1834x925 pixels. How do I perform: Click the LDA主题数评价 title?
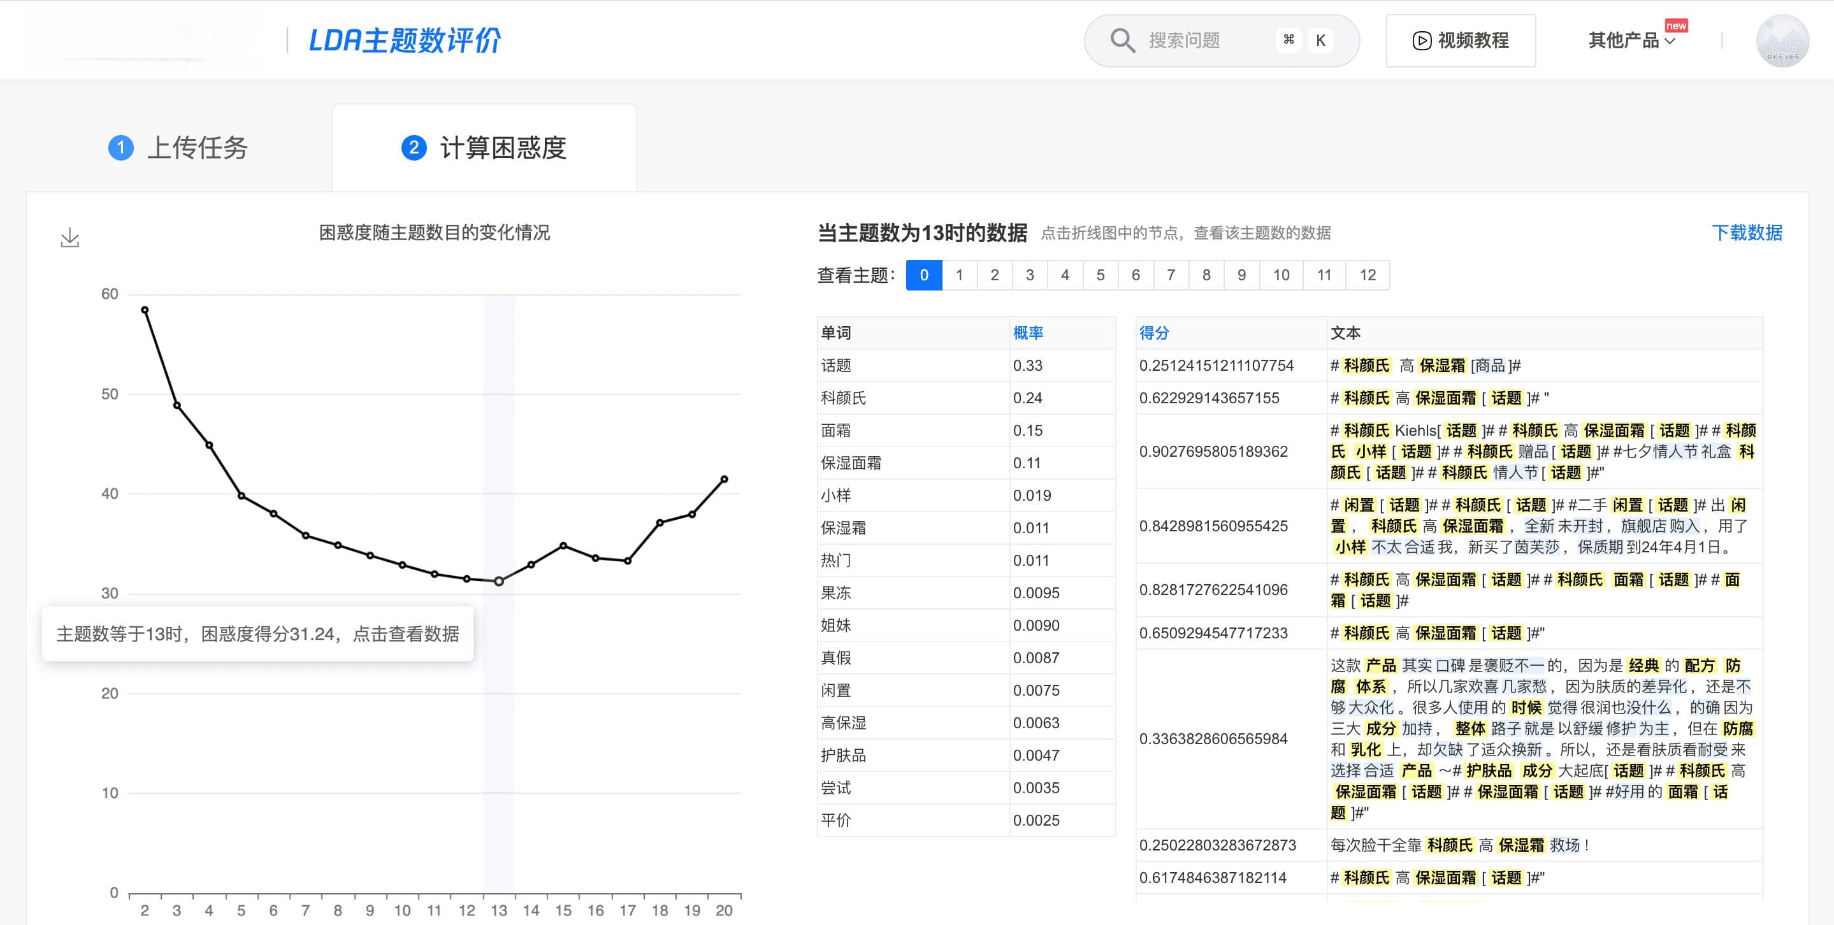tap(405, 41)
